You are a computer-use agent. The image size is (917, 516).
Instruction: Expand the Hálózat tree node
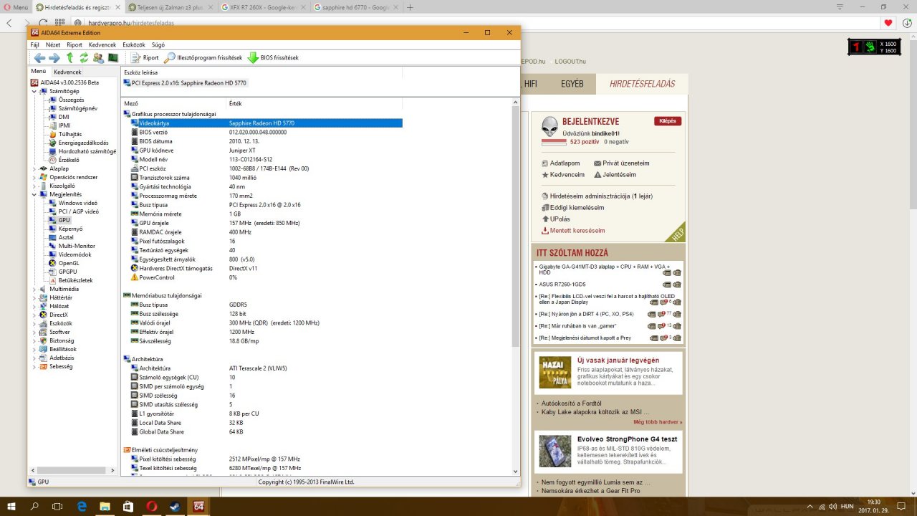[x=34, y=306]
